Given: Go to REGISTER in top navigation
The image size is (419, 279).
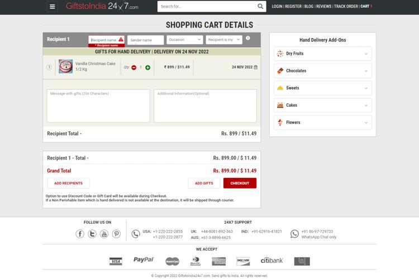Looking at the screenshot, I should pos(293,6).
